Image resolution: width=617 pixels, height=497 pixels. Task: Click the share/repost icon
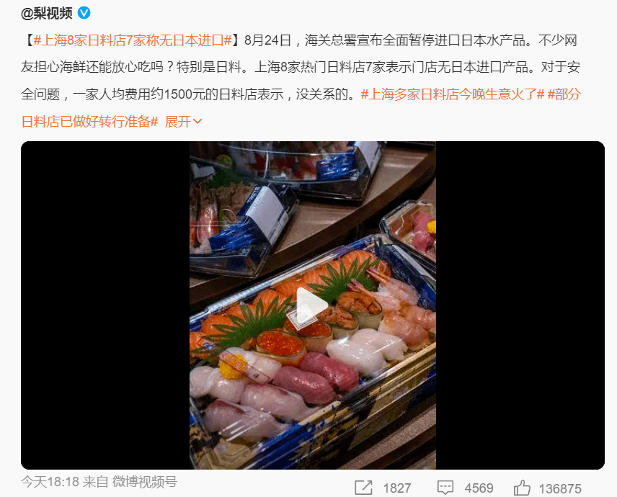(x=363, y=488)
